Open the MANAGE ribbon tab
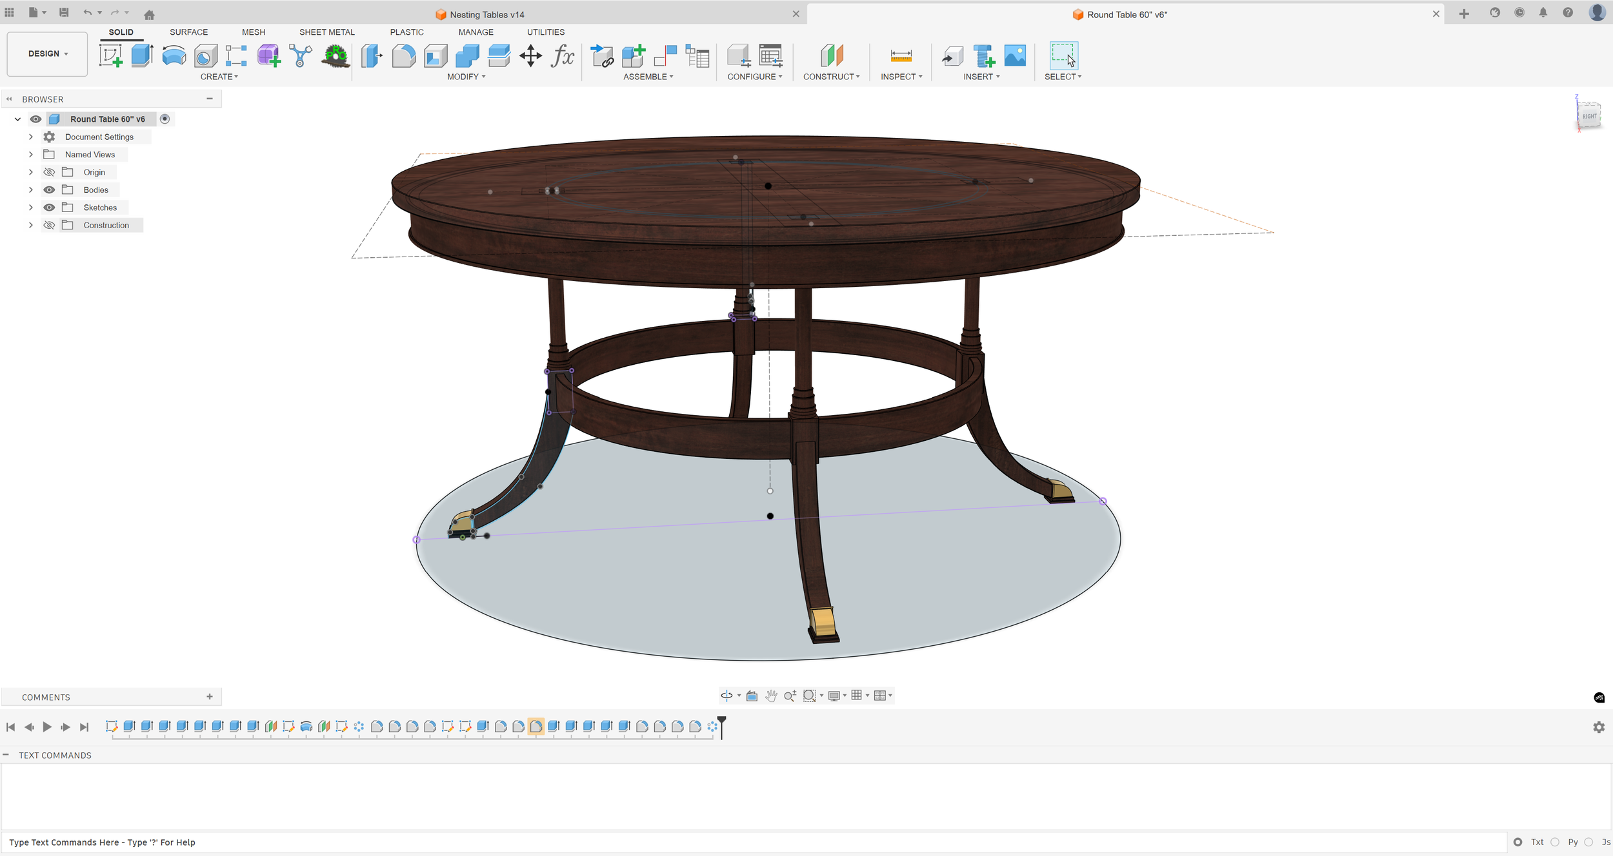This screenshot has height=856, width=1613. click(x=476, y=32)
